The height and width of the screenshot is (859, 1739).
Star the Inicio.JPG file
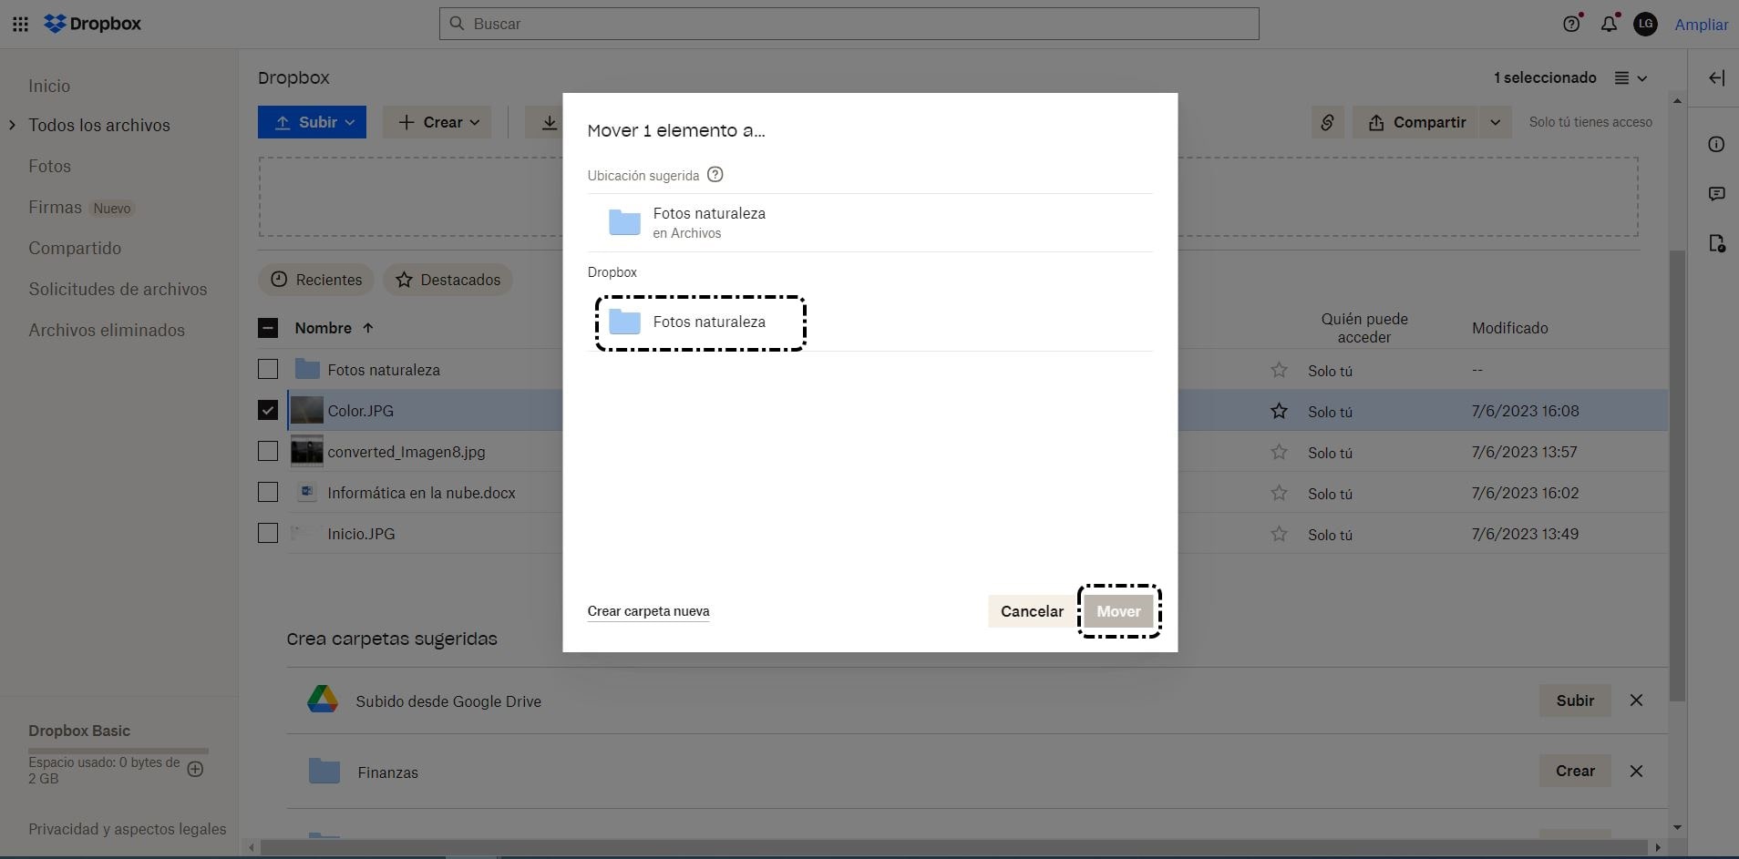coord(1279,534)
